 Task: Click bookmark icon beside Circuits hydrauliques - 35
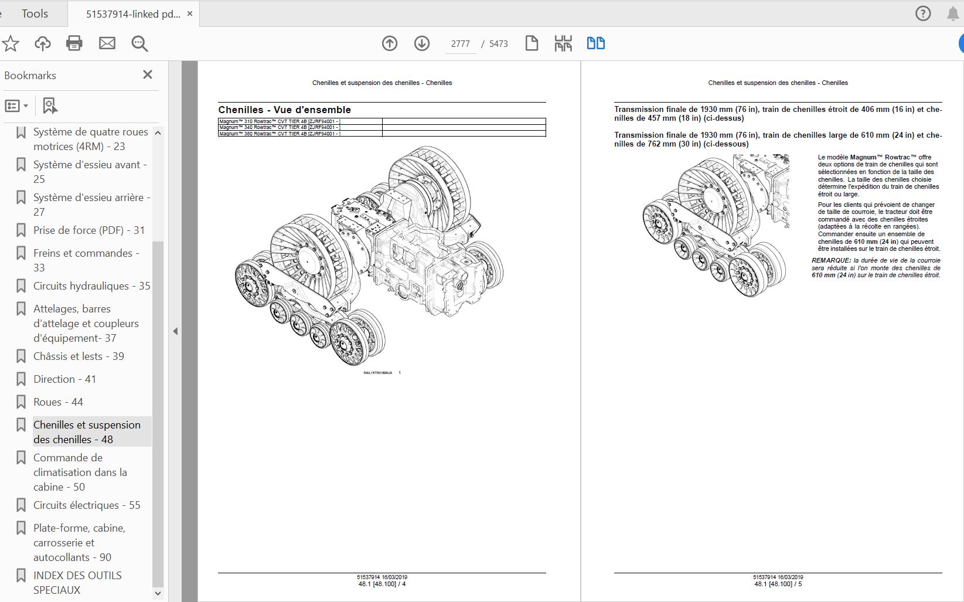point(21,286)
